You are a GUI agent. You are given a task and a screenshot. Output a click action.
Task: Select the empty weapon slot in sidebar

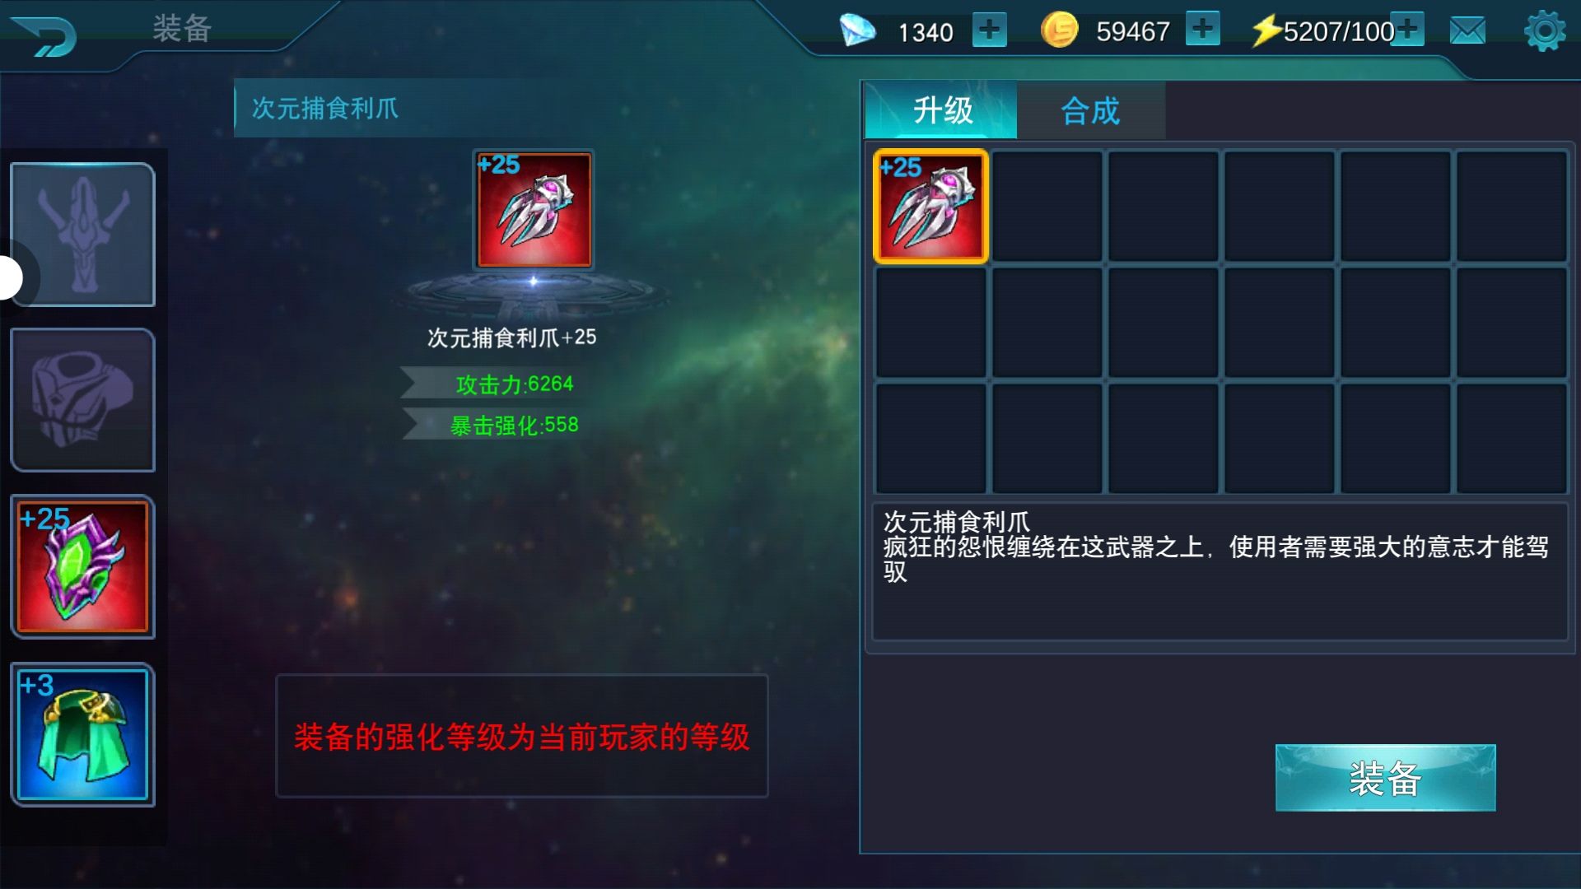(x=82, y=235)
